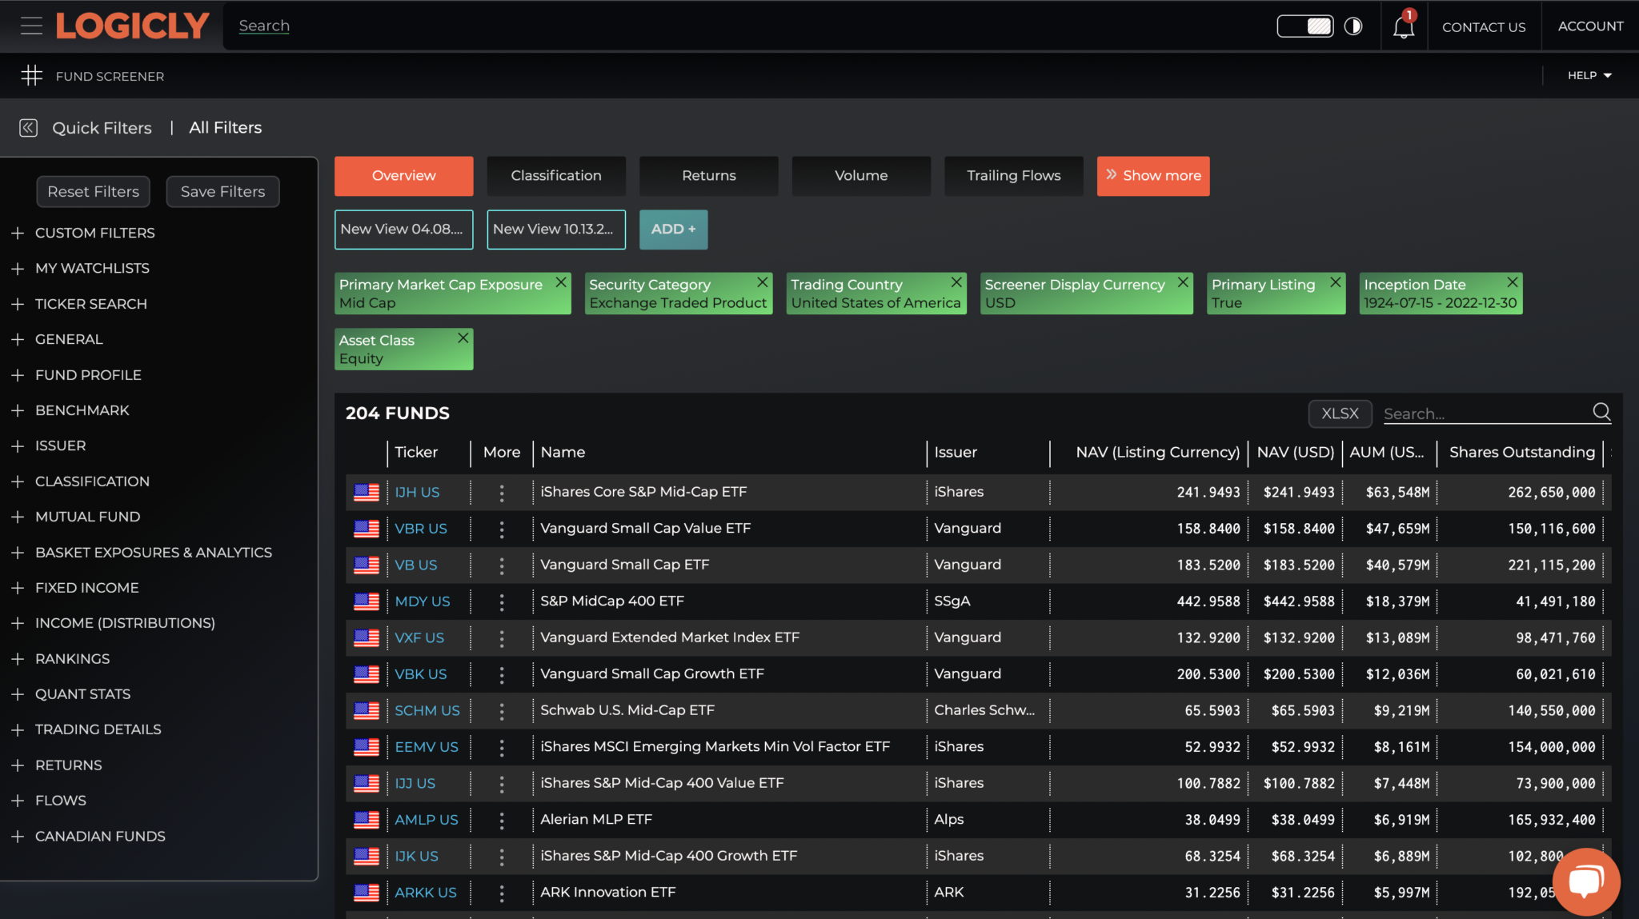Export table with the XLSX button

coord(1340,414)
